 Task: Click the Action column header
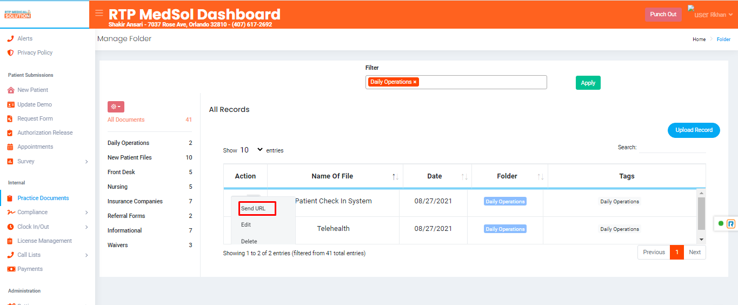coord(245,176)
